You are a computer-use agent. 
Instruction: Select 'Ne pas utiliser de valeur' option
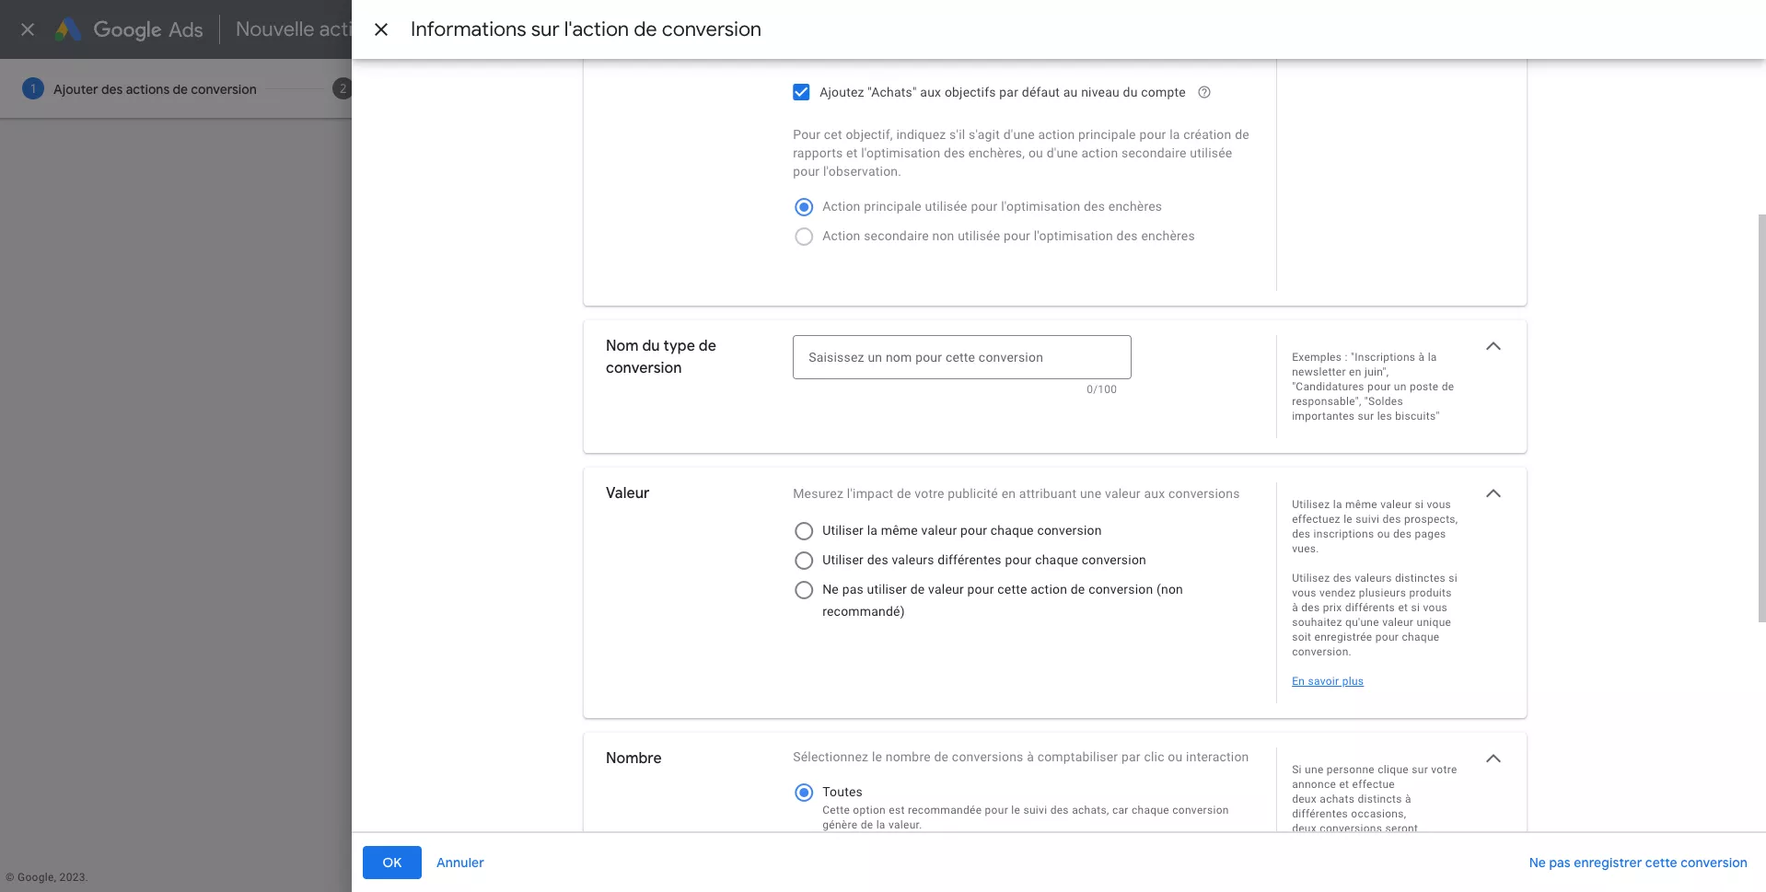coord(803,590)
